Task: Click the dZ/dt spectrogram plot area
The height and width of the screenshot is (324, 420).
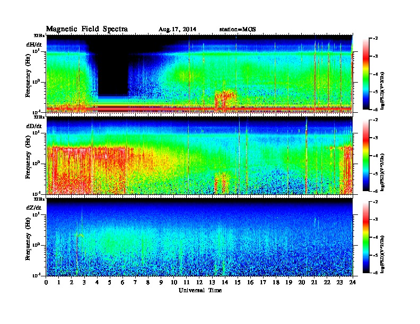Action: point(199,237)
